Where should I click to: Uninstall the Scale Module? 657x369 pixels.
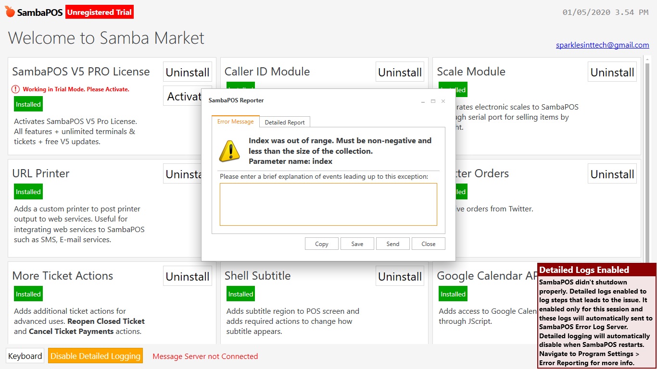click(x=612, y=72)
